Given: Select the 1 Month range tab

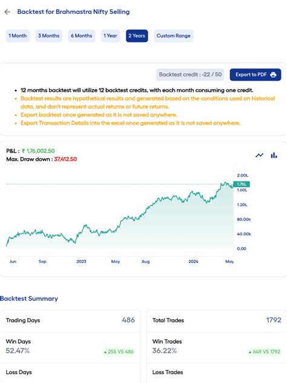Looking at the screenshot, I should [x=18, y=36].
